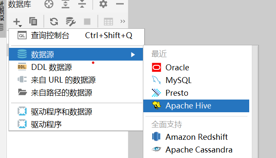
Task: Open 驱动程序和数据源 menu item
Action: click(x=76, y=111)
